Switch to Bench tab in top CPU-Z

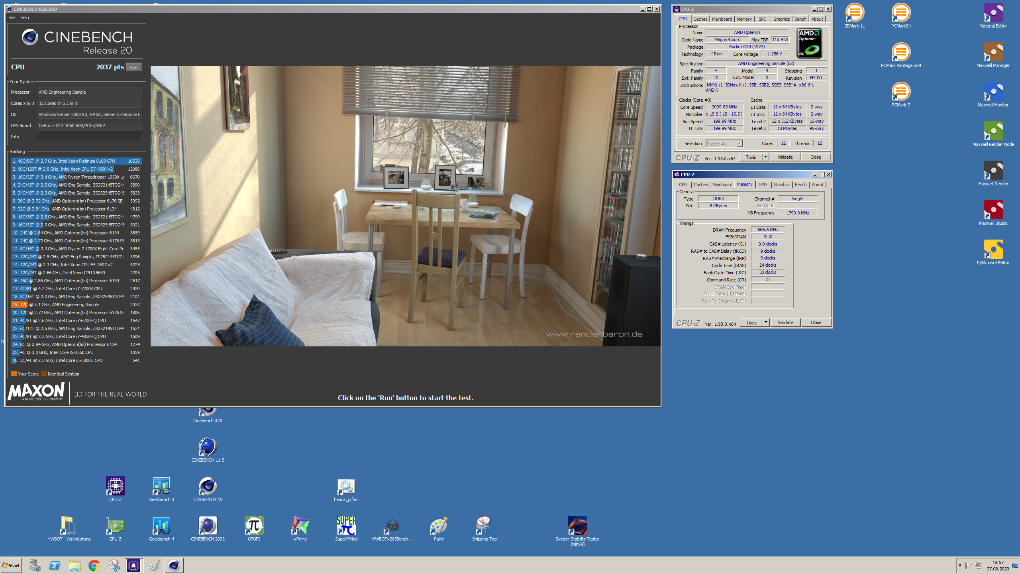point(800,19)
